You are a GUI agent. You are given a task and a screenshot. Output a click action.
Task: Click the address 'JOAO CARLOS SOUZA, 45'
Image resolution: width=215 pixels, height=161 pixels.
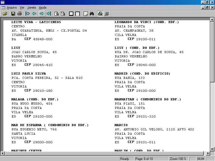point(34,52)
